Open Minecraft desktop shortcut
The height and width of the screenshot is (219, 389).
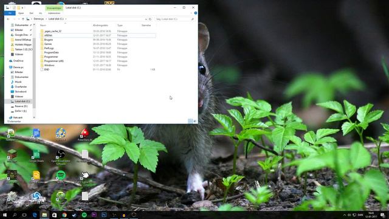point(12,156)
